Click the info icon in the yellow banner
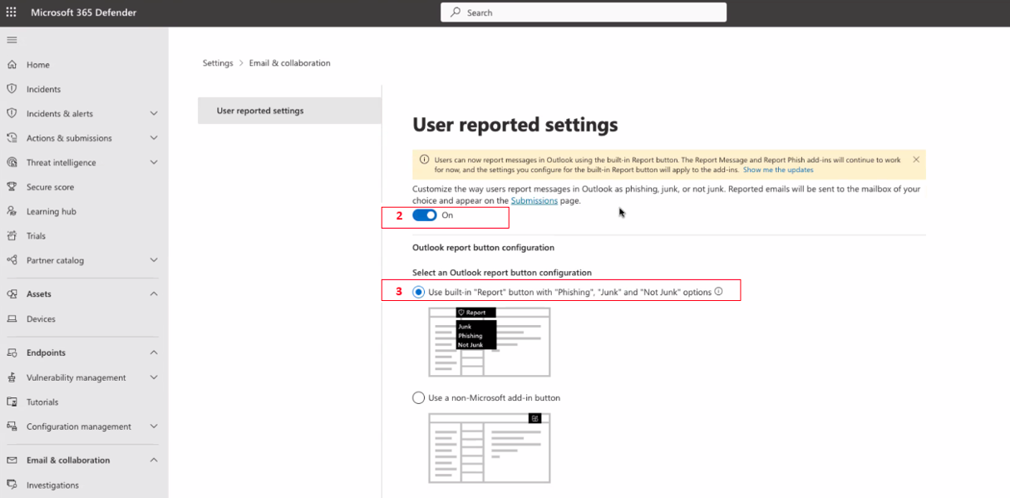This screenshot has width=1010, height=498. pyautogui.click(x=424, y=160)
